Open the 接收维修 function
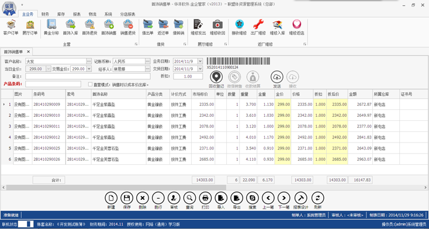Screen dimensions: 429x229 point(240,27)
